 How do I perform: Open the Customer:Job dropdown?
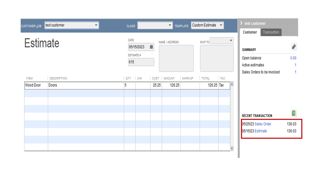[96, 25]
